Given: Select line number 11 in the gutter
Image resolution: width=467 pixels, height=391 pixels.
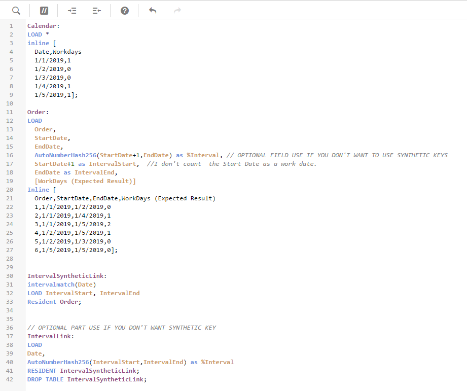Looking at the screenshot, I should click(x=11, y=112).
